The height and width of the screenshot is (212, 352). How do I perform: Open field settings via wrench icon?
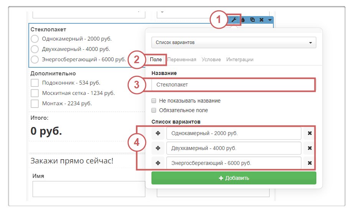pyautogui.click(x=234, y=20)
